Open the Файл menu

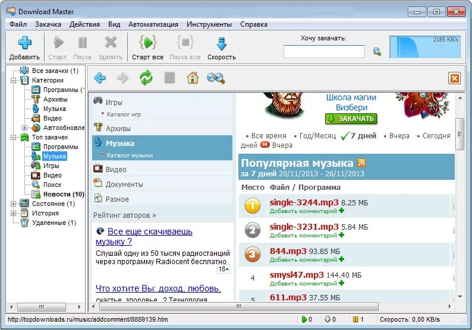[18, 24]
